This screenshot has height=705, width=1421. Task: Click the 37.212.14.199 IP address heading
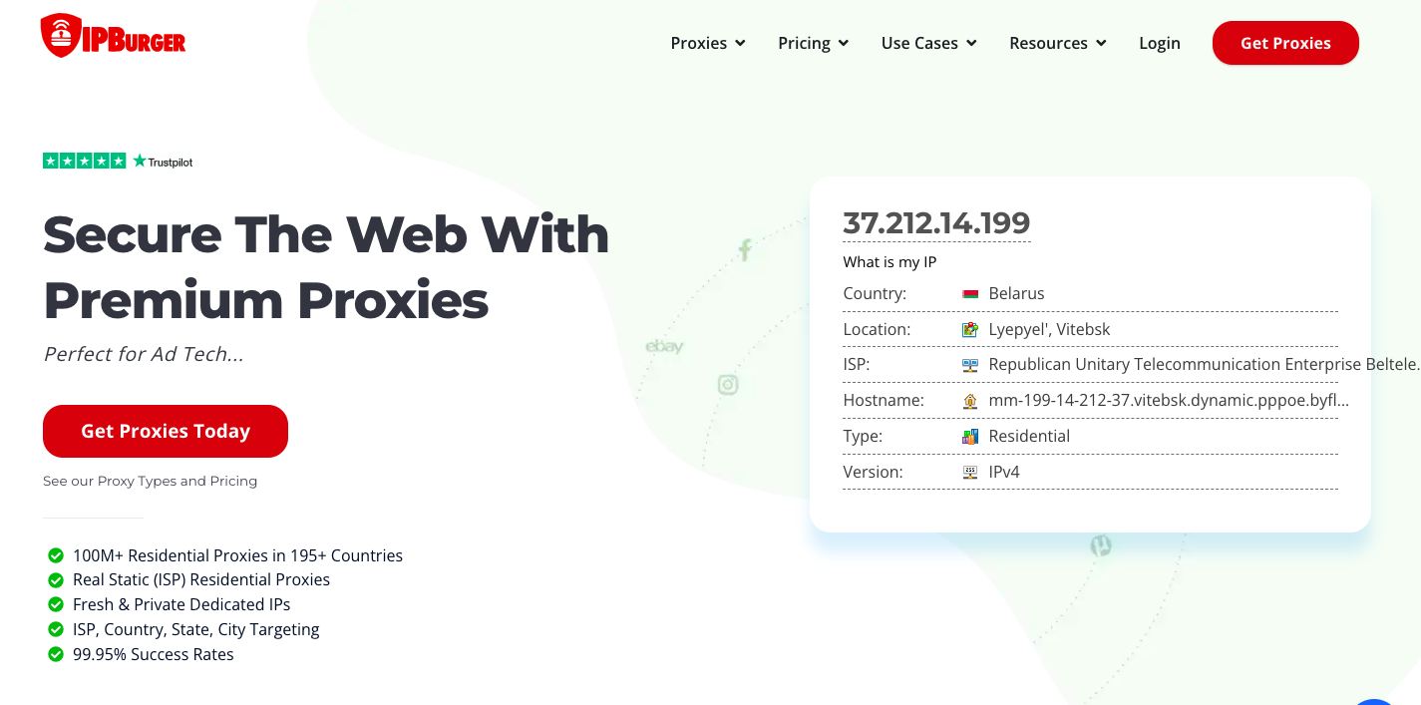(x=935, y=220)
